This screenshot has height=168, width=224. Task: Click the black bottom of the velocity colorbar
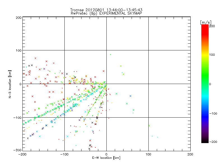pos(205,141)
